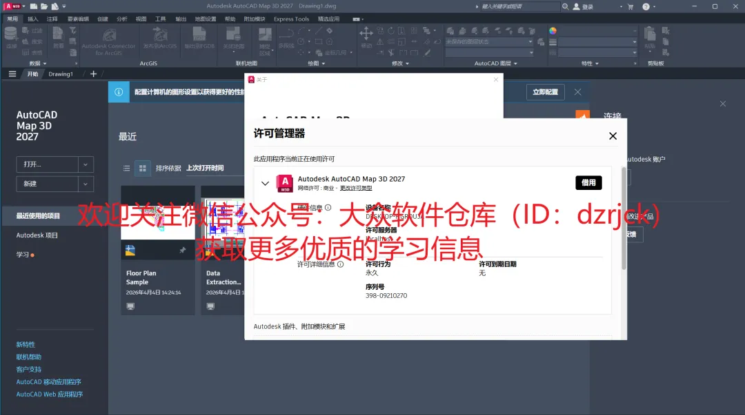Switch recent files to grid view
This screenshot has width=745, height=415.
(143, 169)
